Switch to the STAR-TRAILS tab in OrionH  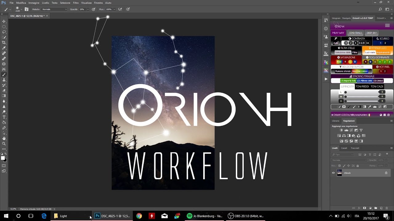(x=356, y=33)
